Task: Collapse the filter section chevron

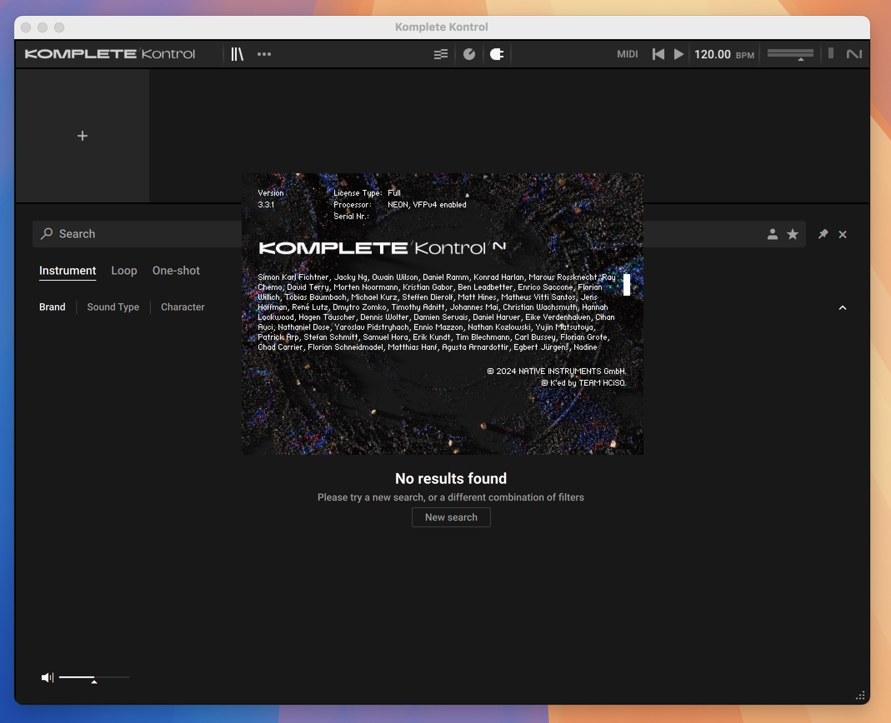Action: click(843, 308)
